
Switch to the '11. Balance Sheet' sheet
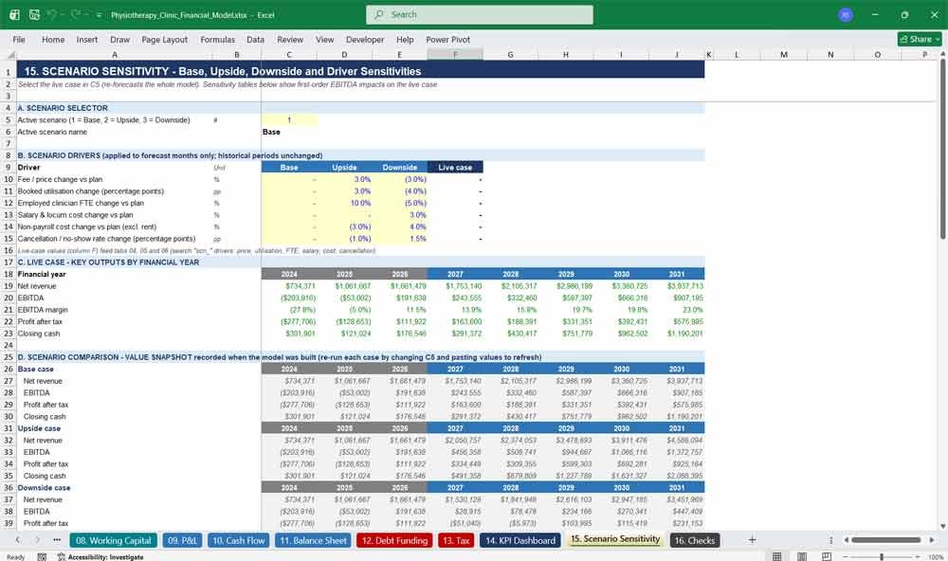tap(313, 540)
